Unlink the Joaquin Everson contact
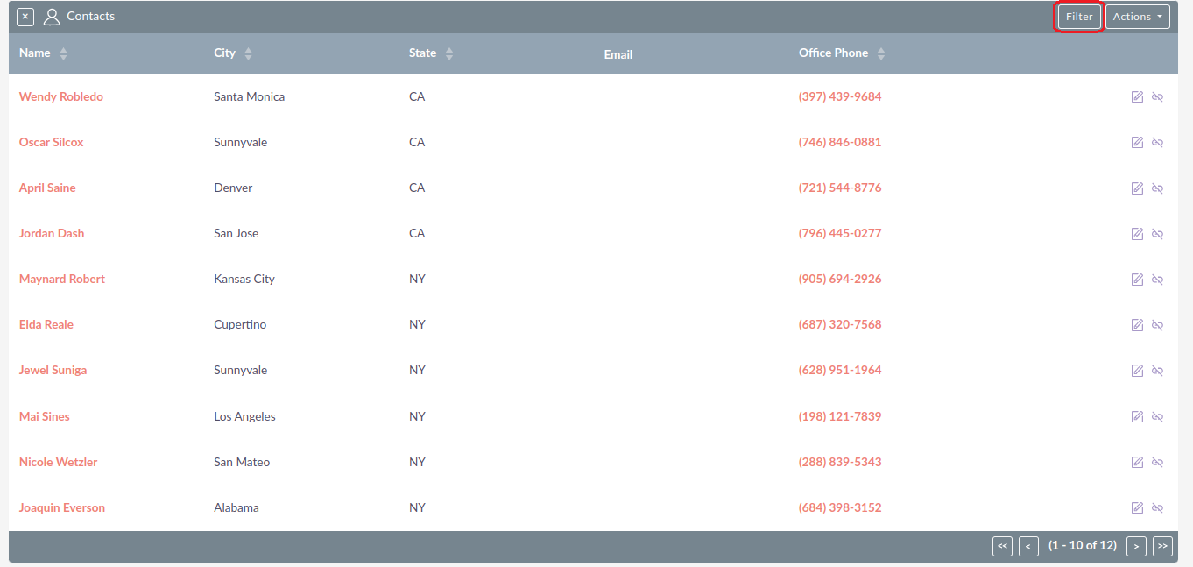The image size is (1193, 567). pos(1157,508)
